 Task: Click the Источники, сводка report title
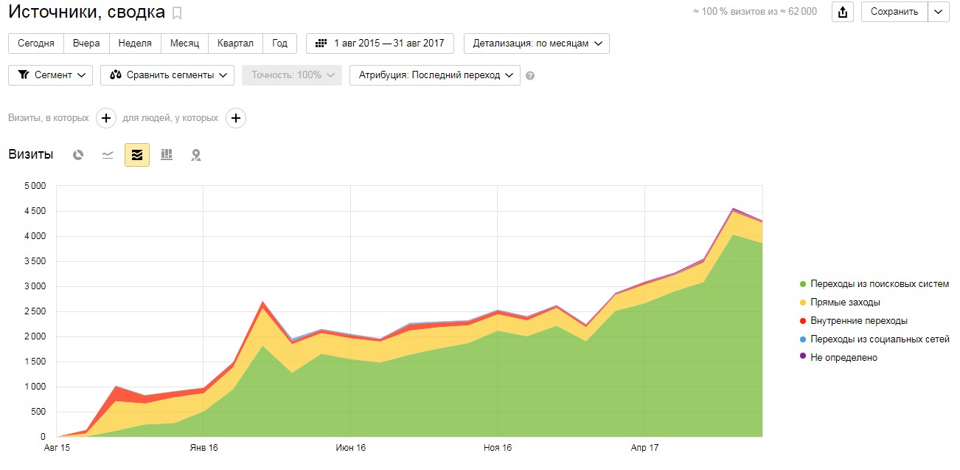tap(86, 13)
